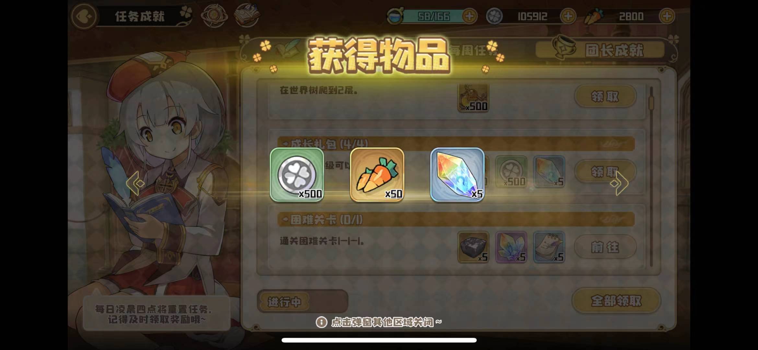758x350 pixels.
Task: Claim all rewards with 全部领取
Action: pos(616,301)
